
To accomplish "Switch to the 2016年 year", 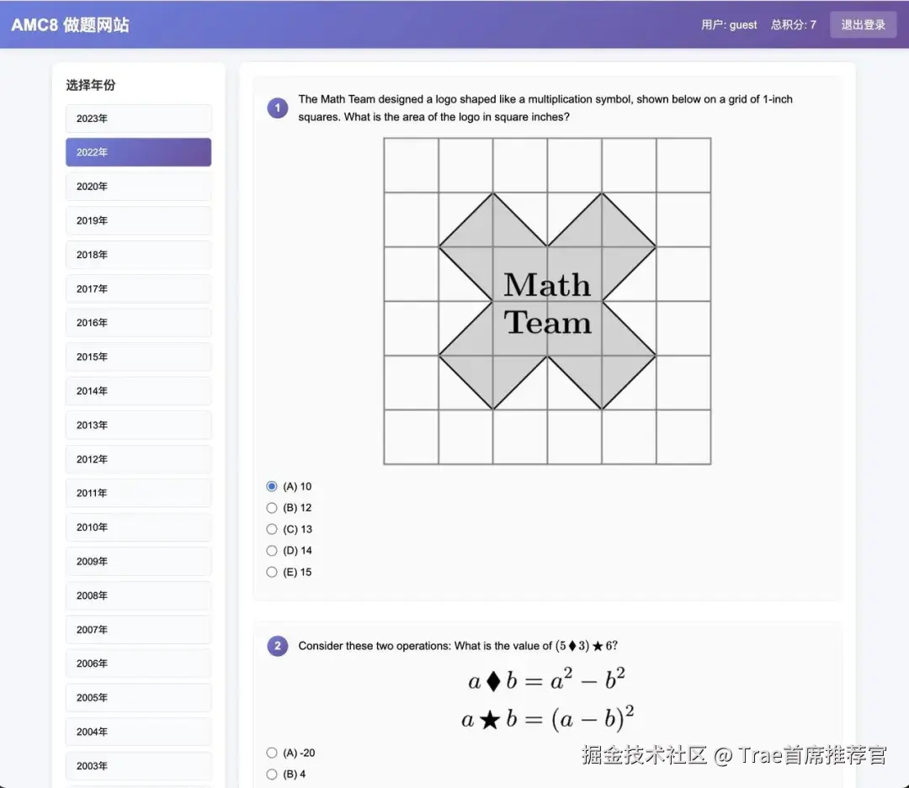I will pos(139,323).
